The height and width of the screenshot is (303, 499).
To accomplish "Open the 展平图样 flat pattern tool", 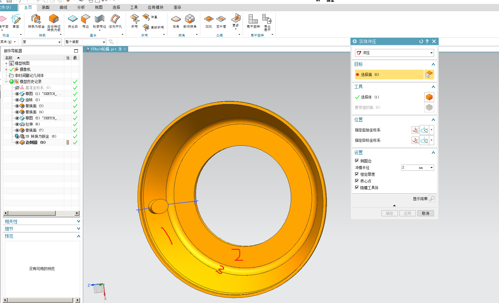I will click(x=253, y=21).
